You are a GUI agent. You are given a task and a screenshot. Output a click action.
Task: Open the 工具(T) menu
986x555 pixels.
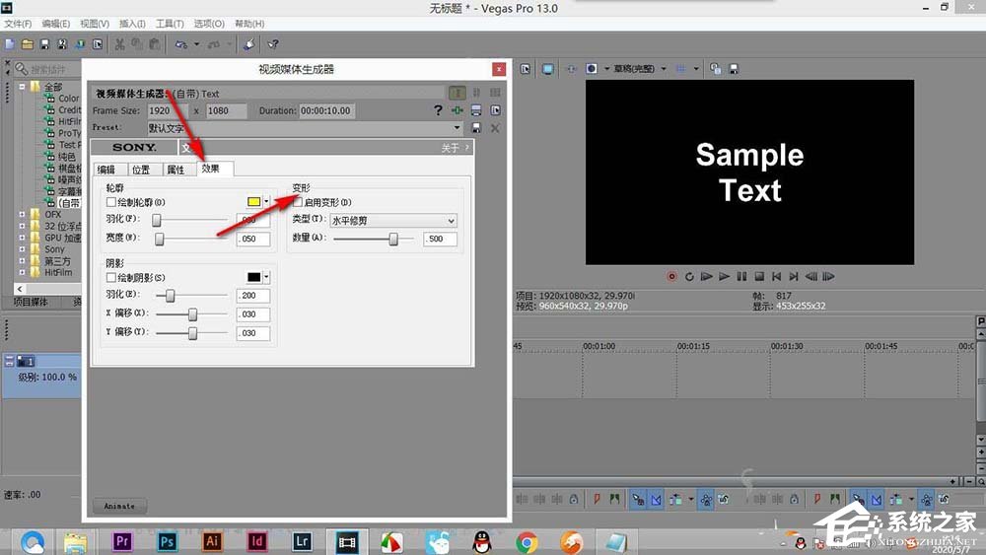(x=170, y=24)
